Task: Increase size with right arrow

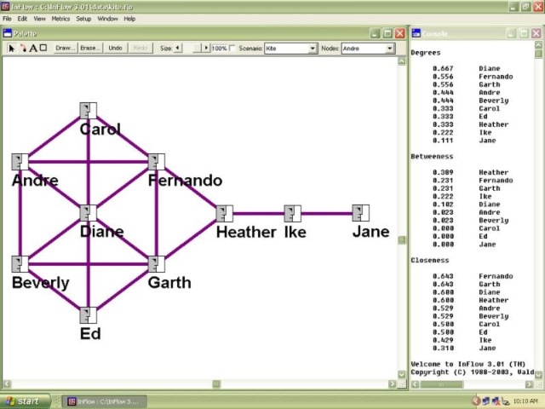Action: tap(206, 48)
